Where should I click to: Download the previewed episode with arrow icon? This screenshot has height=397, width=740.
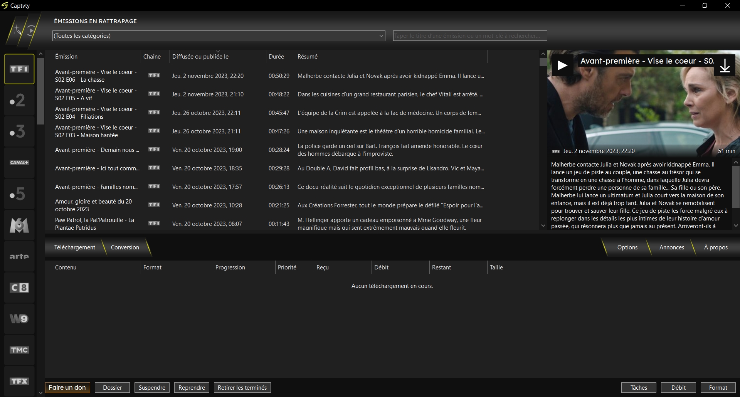coord(725,66)
